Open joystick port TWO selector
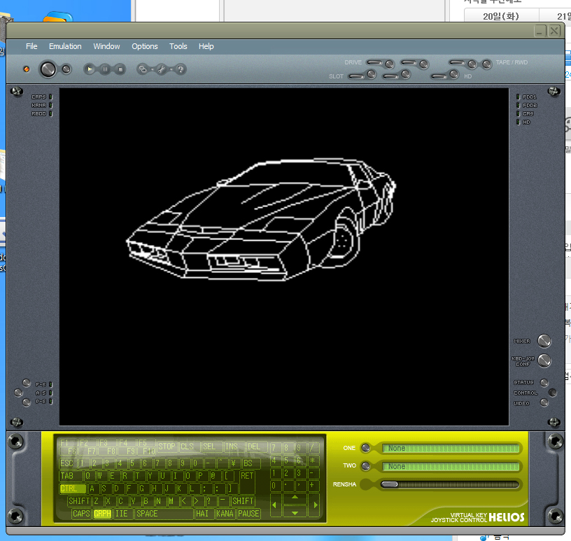Image resolution: width=571 pixels, height=541 pixels. [451, 466]
